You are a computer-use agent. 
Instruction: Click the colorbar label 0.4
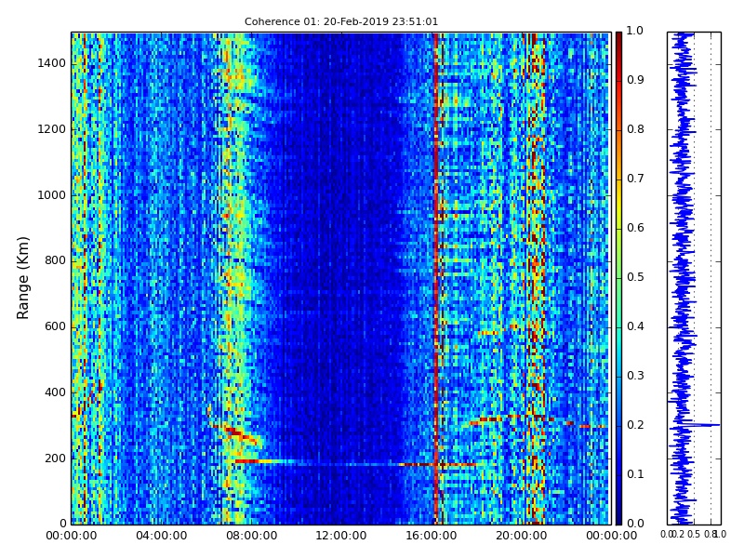(635, 327)
